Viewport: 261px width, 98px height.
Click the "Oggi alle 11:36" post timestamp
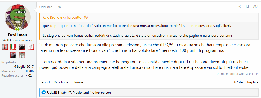[x=50, y=7]
